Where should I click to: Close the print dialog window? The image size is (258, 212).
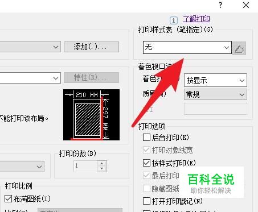(246, 5)
